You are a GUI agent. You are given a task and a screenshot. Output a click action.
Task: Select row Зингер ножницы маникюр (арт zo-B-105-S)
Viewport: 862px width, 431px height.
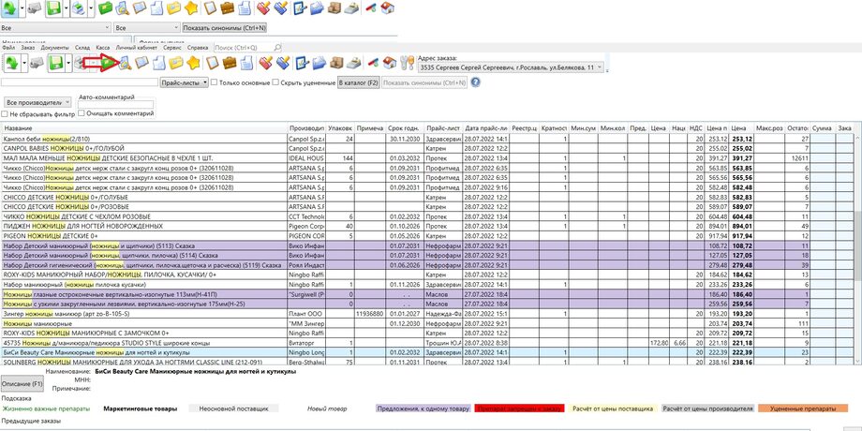click(427, 313)
